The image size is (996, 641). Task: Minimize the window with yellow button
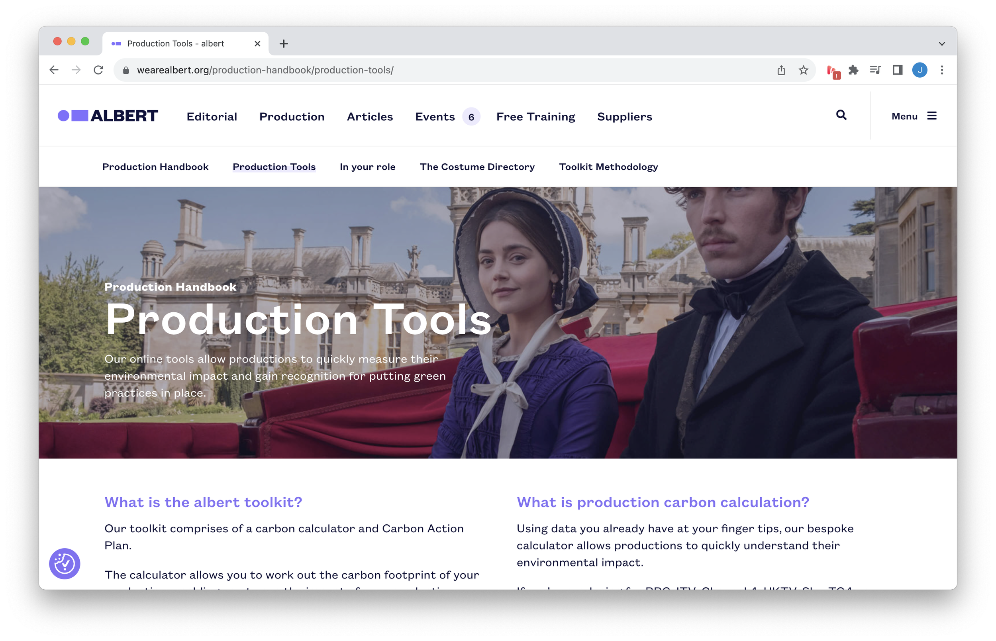click(x=71, y=41)
